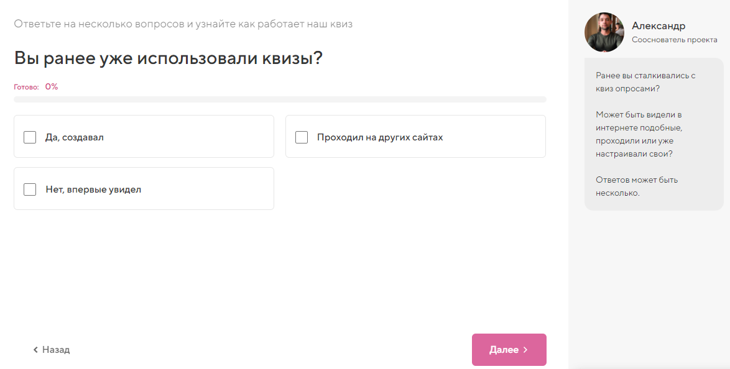This screenshot has height=369, width=730.
Task: Click the Сооснователь проекта subtitle
Action: [674, 39]
